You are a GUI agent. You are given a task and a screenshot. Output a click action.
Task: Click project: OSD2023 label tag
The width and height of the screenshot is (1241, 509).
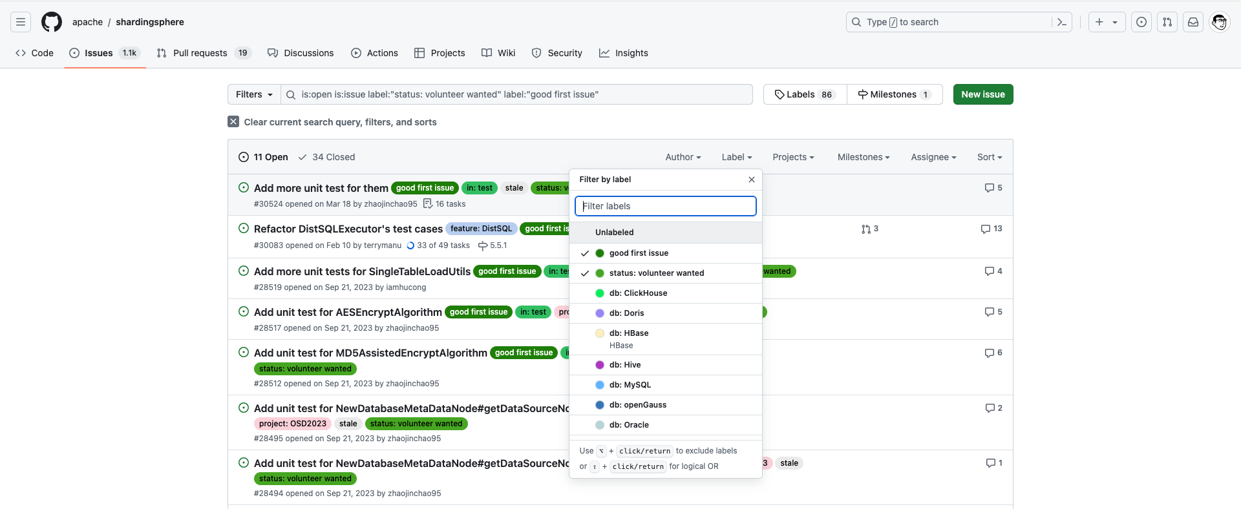[293, 424]
